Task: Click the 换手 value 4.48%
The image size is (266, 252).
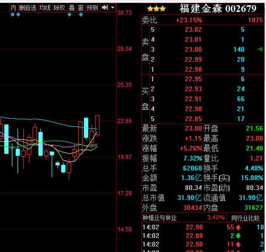Action: (254, 168)
